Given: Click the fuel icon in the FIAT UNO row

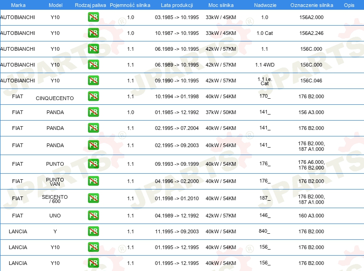Looking at the screenshot, I should pos(93,215).
